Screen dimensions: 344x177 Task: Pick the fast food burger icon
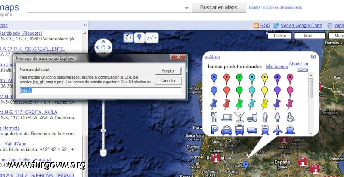coord(252,117)
